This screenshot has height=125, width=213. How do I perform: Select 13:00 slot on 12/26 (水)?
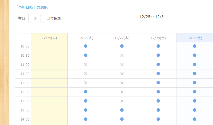click(86, 101)
